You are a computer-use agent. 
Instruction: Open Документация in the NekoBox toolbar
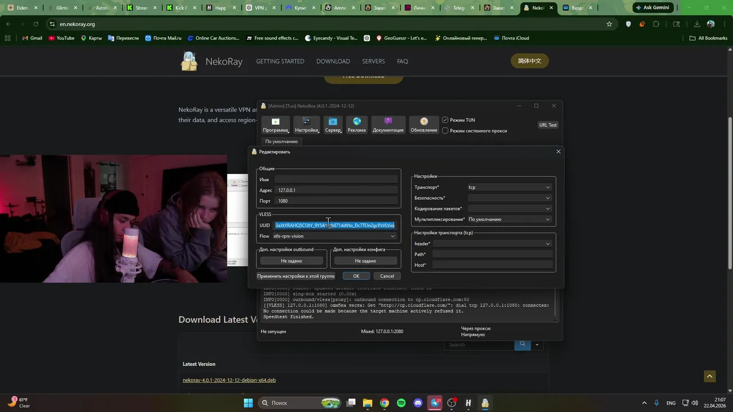[x=388, y=125]
